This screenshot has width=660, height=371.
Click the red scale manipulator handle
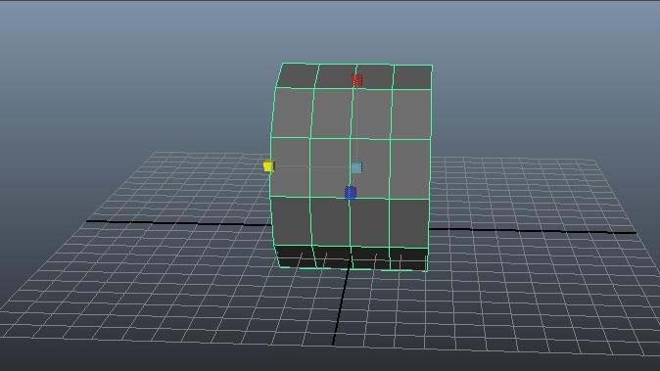357,80
